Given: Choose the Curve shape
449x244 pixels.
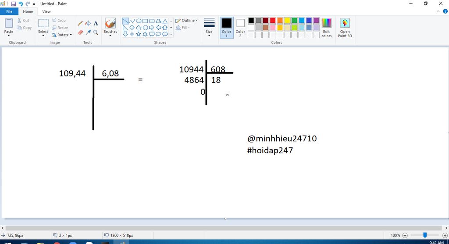Looking at the screenshot, I should pos(132,21).
